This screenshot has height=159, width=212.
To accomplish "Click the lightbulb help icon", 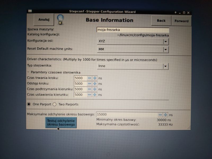I will [x=61, y=20].
